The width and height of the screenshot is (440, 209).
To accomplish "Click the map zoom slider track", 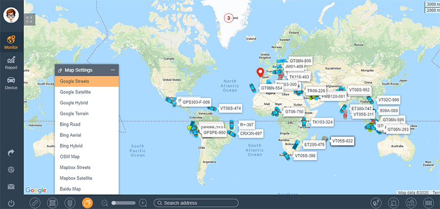I will point(124,203).
